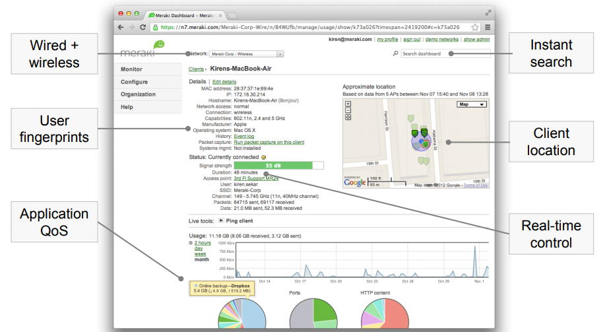Click the 35 dB signal strength bar

point(278,166)
